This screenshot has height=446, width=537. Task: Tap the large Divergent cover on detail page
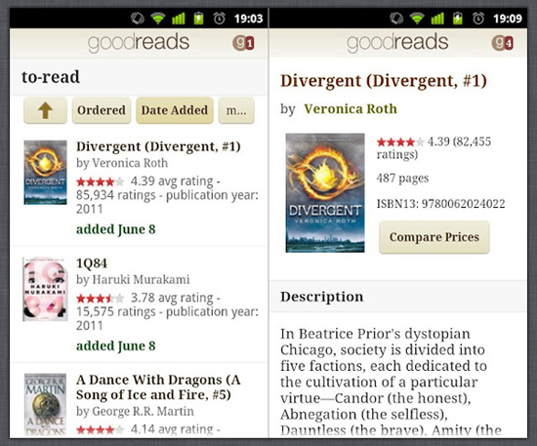325,193
